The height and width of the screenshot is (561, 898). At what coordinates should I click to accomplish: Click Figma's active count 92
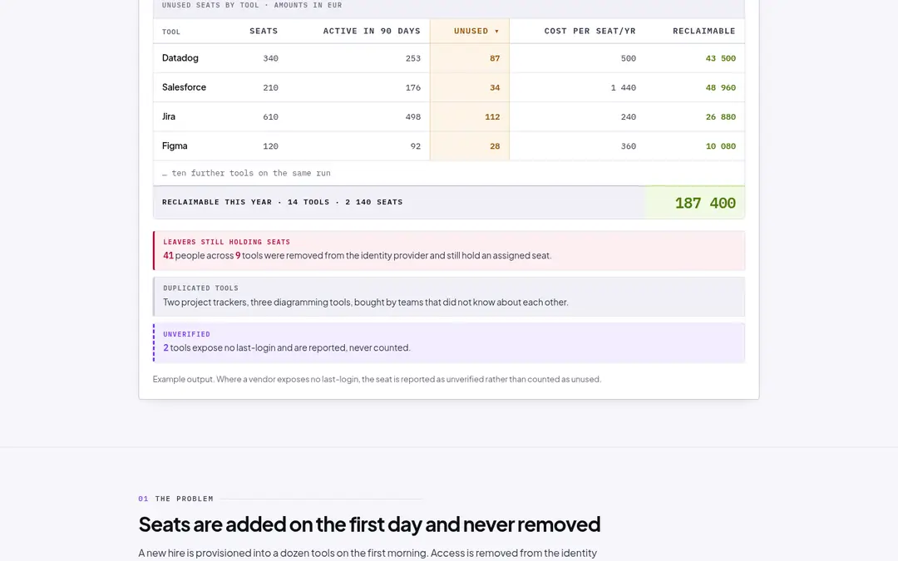coord(416,146)
